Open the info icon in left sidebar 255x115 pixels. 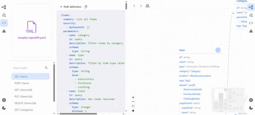(x=4, y=100)
